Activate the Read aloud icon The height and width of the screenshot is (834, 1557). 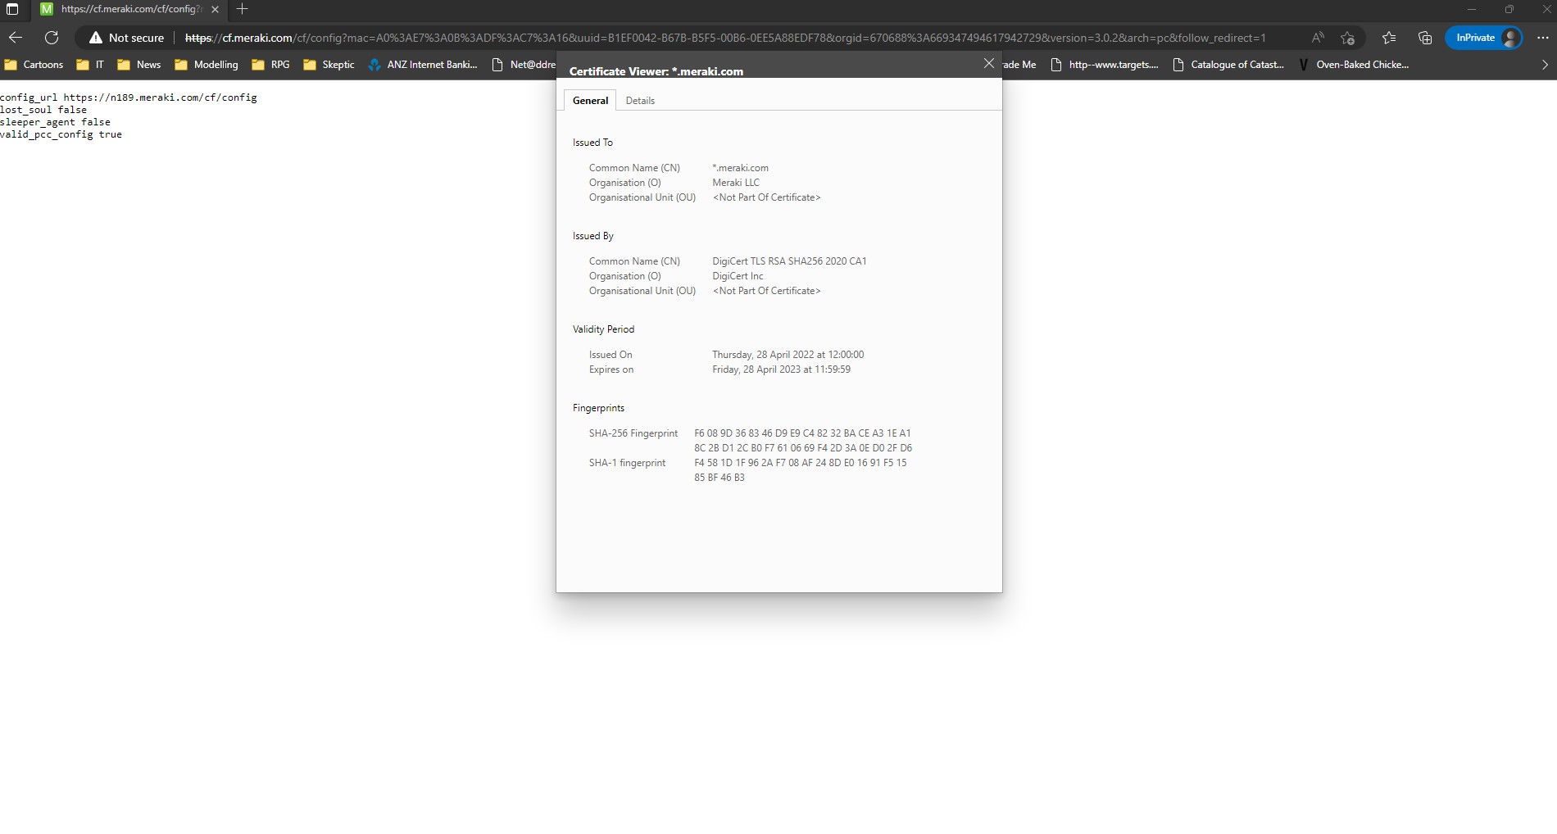pyautogui.click(x=1317, y=38)
